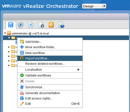130x112 pixels.
Task: Open the Design mode dropdown
Action: tap(94, 6)
